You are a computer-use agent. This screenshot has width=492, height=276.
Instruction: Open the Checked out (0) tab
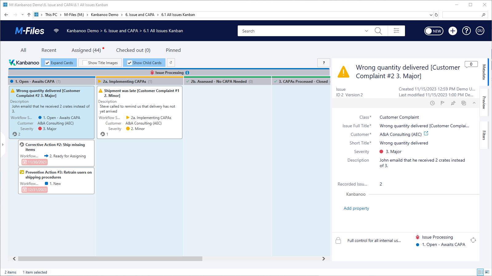133,50
